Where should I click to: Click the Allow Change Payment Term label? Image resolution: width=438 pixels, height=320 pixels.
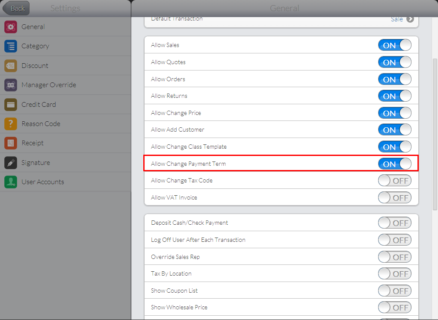point(188,164)
